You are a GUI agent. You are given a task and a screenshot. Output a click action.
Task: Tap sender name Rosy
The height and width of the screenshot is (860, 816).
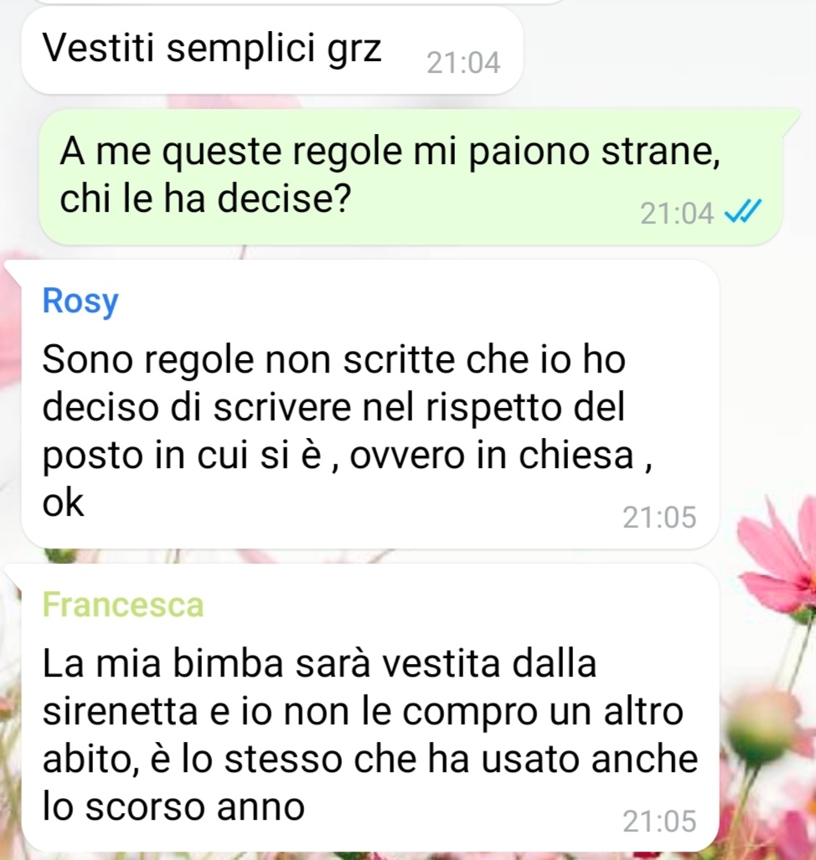pyautogui.click(x=80, y=301)
